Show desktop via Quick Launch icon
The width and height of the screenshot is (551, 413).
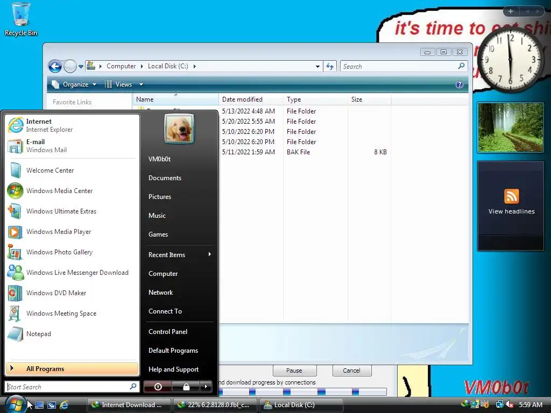pos(39,405)
